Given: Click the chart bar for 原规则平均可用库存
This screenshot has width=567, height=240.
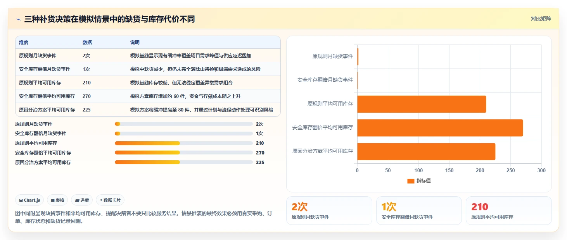Looking at the screenshot, I should pyautogui.click(x=422, y=104).
